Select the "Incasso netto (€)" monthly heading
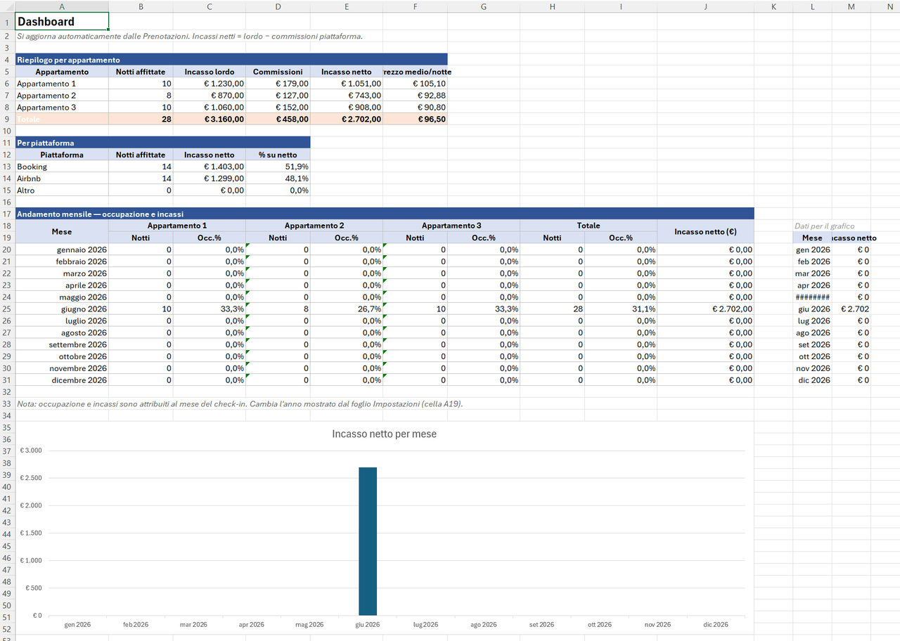 click(x=705, y=231)
